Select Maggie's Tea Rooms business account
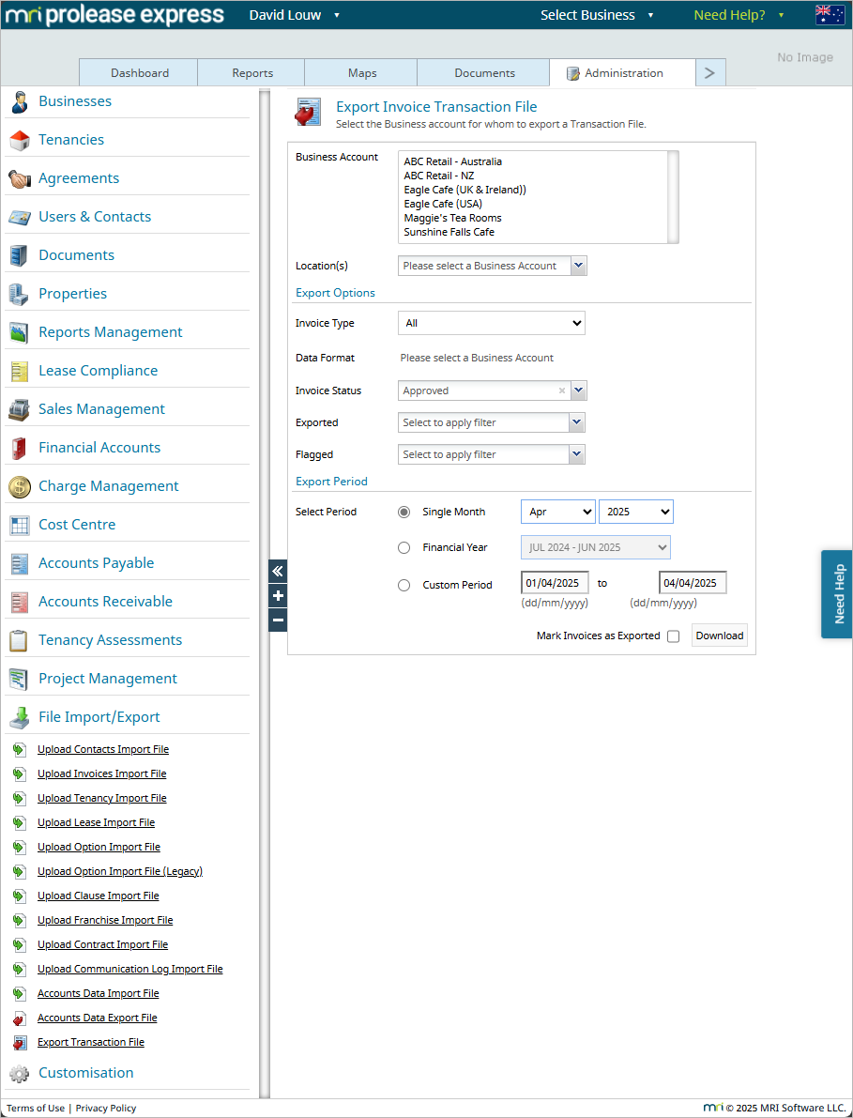 tap(452, 218)
